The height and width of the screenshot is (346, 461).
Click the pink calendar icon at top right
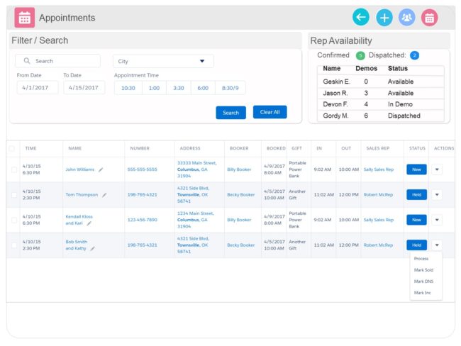tap(430, 18)
